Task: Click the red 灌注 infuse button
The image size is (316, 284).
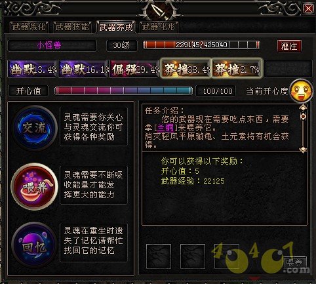Action: [289, 46]
